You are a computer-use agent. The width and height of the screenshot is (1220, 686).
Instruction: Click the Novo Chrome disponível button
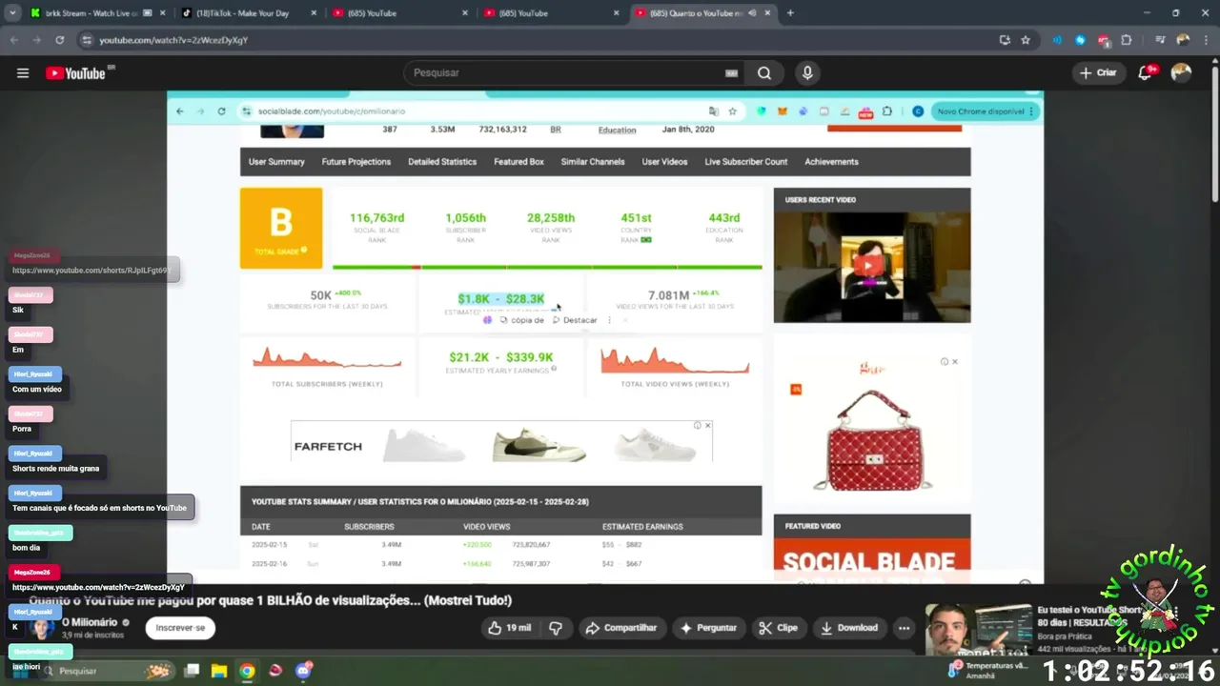(980, 111)
